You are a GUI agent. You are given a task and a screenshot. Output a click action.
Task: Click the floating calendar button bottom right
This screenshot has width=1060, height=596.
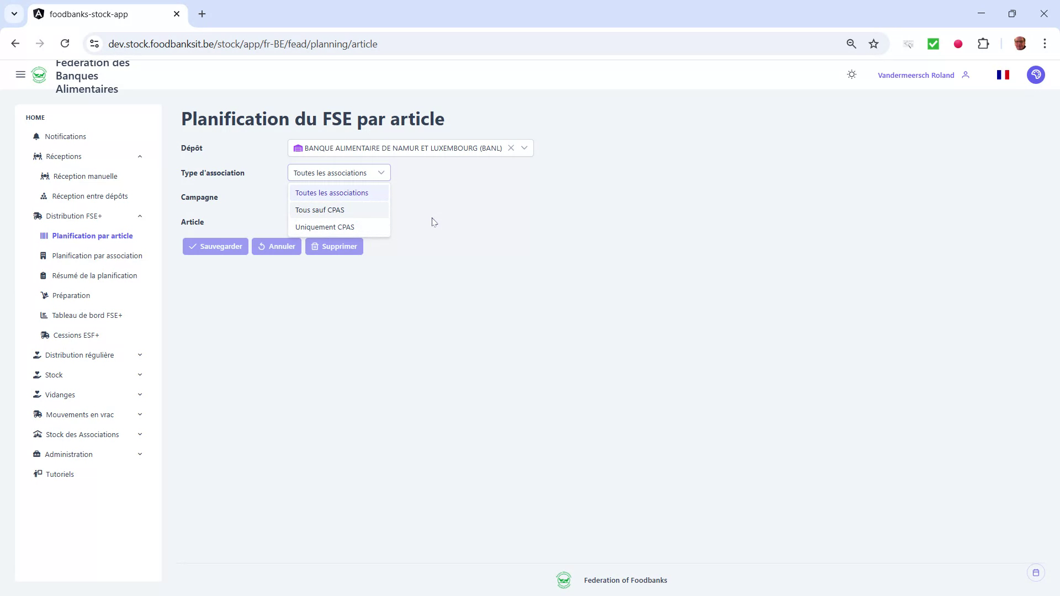click(1036, 572)
